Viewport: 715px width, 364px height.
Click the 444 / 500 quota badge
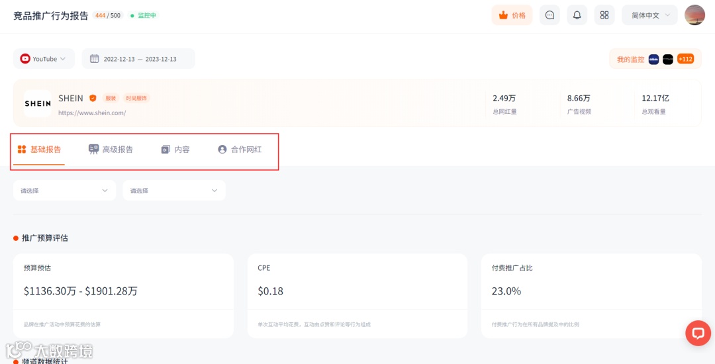[x=108, y=15]
